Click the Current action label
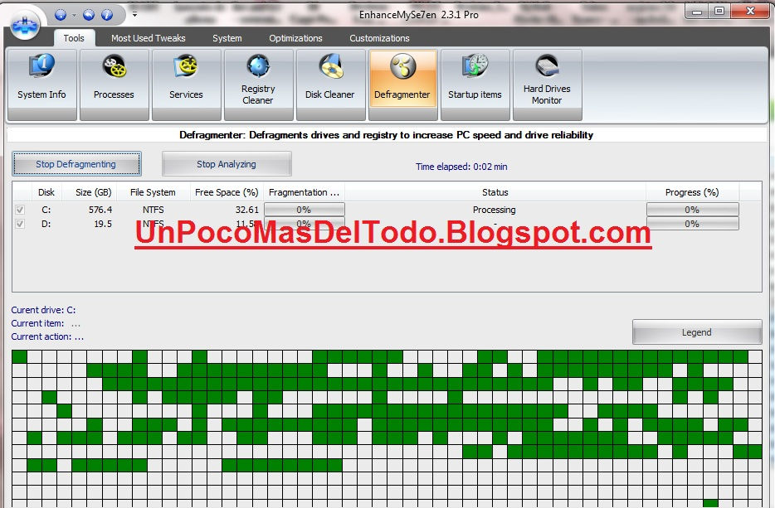Viewport: 775px width, 508px height. pyautogui.click(x=41, y=336)
